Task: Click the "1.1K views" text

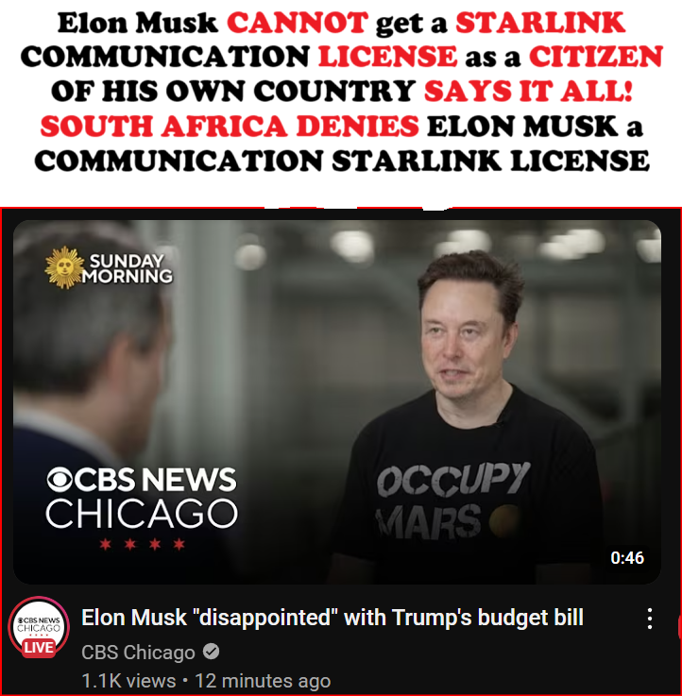Action: click(x=128, y=681)
